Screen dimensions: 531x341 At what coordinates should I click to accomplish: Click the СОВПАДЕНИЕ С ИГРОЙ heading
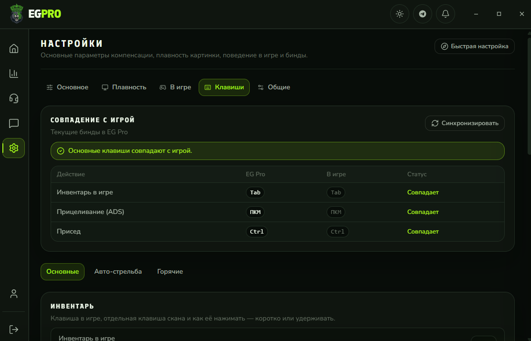[93, 120]
